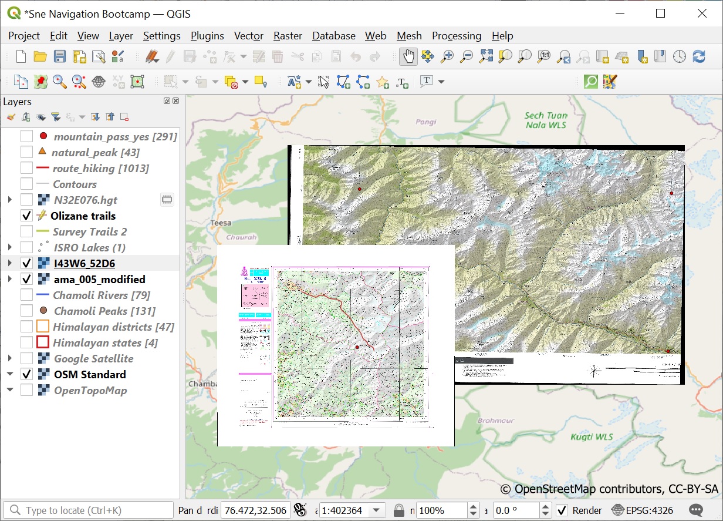Open the map scale dropdown

[376, 510]
